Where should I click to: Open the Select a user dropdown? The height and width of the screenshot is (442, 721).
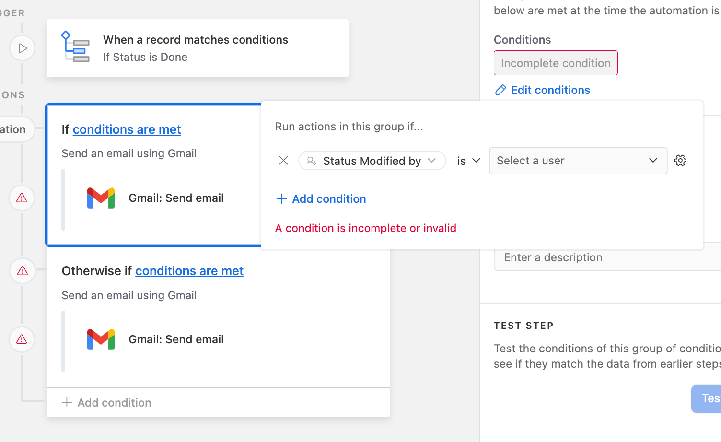578,161
